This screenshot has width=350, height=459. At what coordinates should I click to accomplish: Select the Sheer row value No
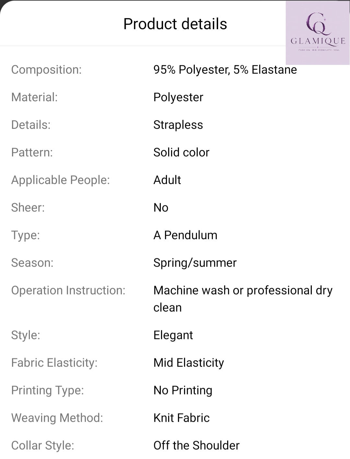(x=161, y=208)
